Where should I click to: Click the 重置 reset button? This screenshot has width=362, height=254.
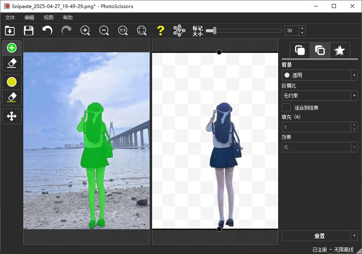pyautogui.click(x=319, y=236)
